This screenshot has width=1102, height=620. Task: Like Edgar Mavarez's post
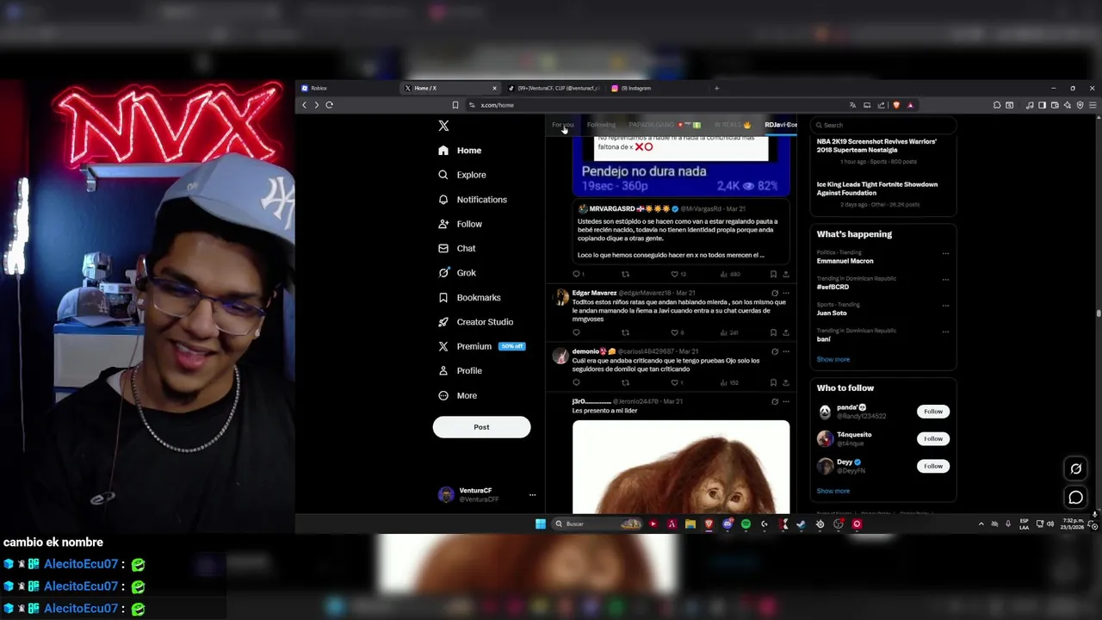point(675,332)
